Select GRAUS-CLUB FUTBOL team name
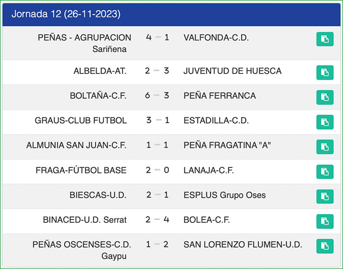This screenshot has height=269, width=343. tap(81, 120)
